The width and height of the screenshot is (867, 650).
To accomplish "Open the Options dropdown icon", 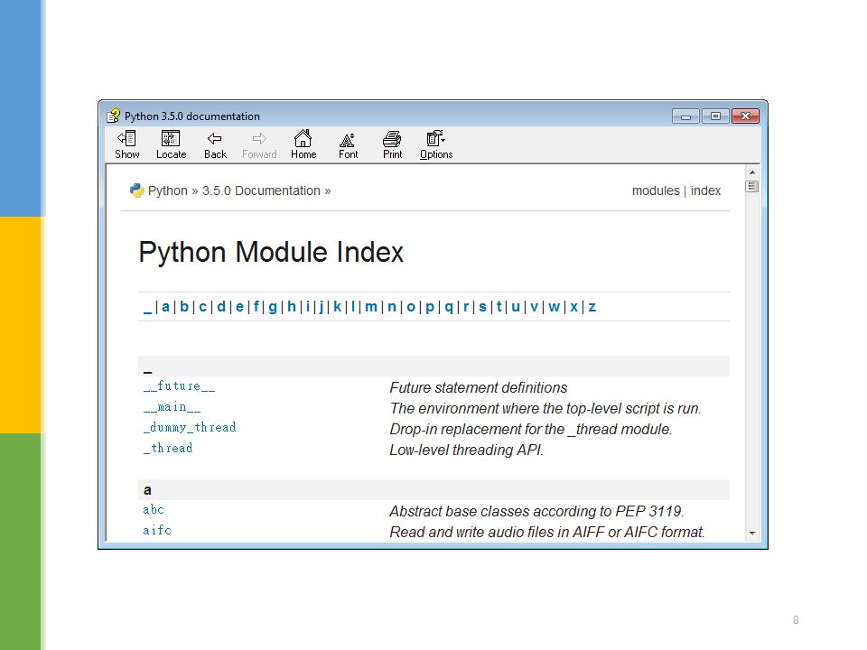I will tap(435, 138).
